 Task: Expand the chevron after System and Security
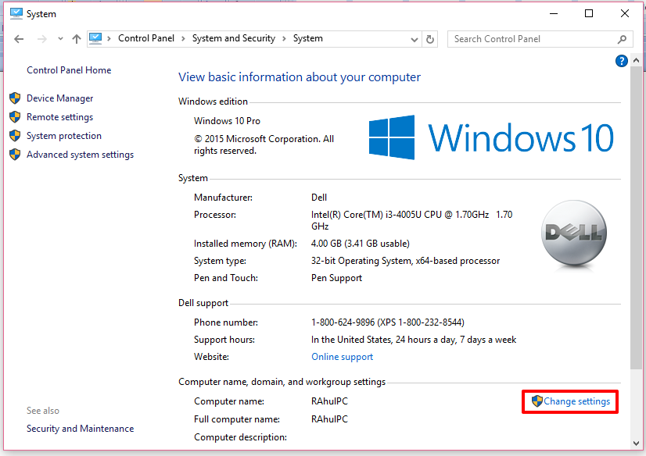285,37
